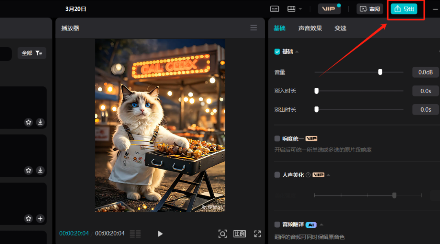Viewport: 440px width, 244px height.
Task: Switch to the 基础 tab
Action: (279, 28)
